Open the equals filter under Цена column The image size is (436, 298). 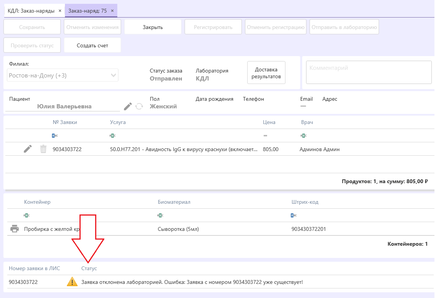point(265,135)
